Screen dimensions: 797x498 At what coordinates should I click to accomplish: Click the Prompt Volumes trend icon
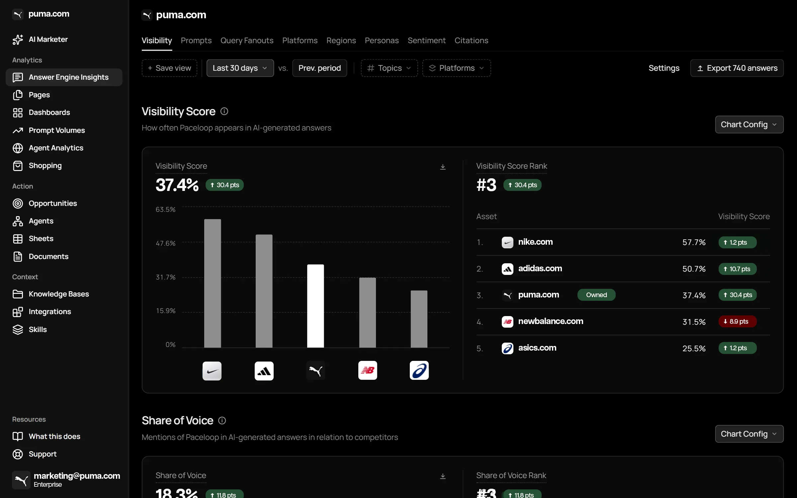pos(18,130)
